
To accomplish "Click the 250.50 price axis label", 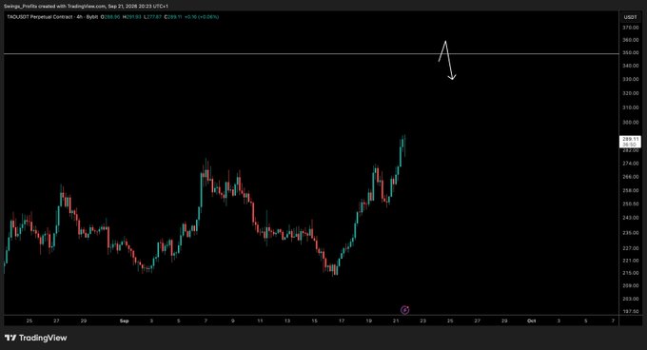I will pos(631,204).
